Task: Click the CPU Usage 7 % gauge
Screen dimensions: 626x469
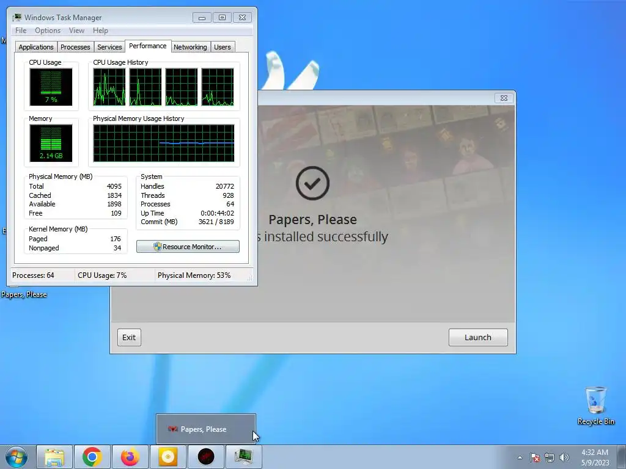Action: [51, 87]
